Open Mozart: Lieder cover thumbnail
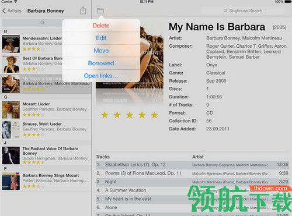292x216 pixels. pyautogui.click(x=11, y=109)
